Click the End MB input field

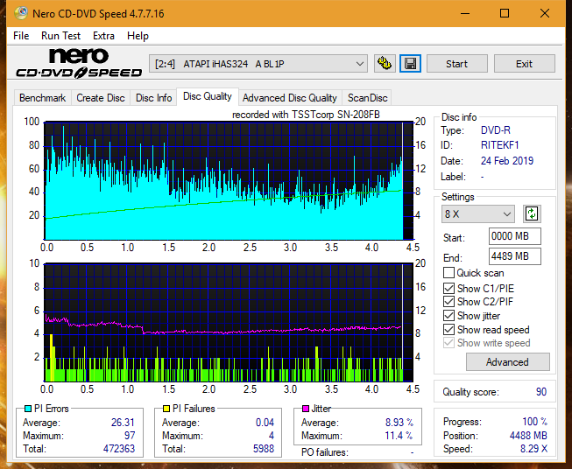tap(515, 256)
